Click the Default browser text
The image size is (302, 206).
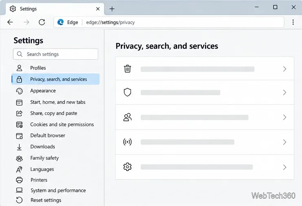pos(48,135)
